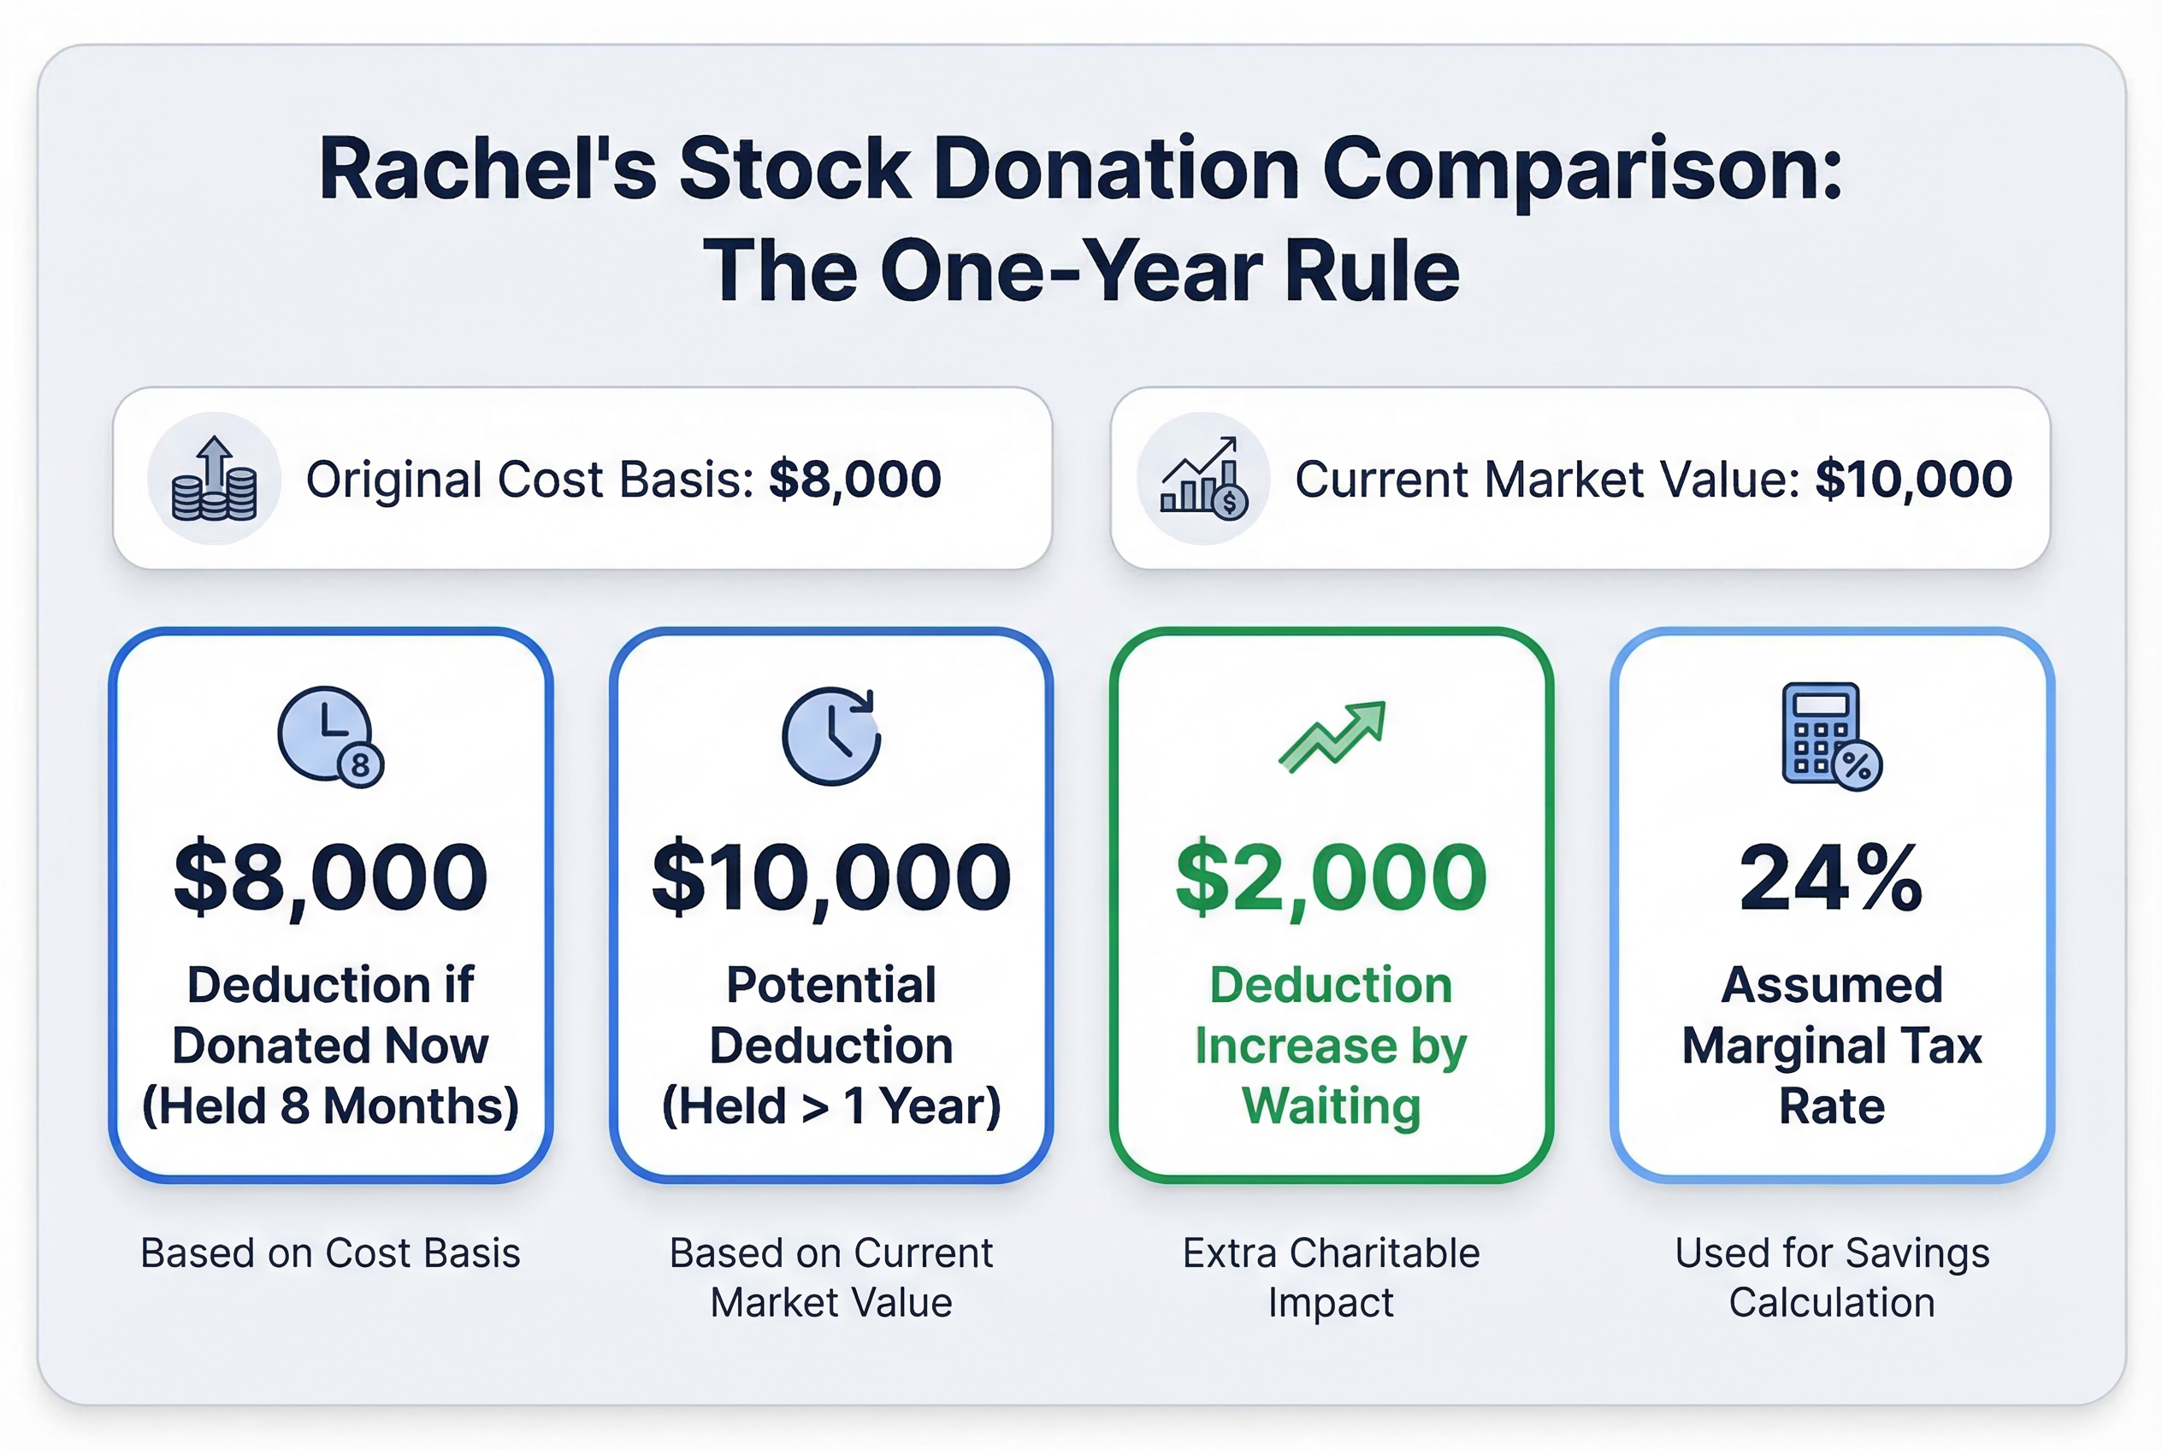Image resolution: width=2162 pixels, height=1450 pixels.
Task: Click the 24% tax rate figure
Action: pos(1832,876)
